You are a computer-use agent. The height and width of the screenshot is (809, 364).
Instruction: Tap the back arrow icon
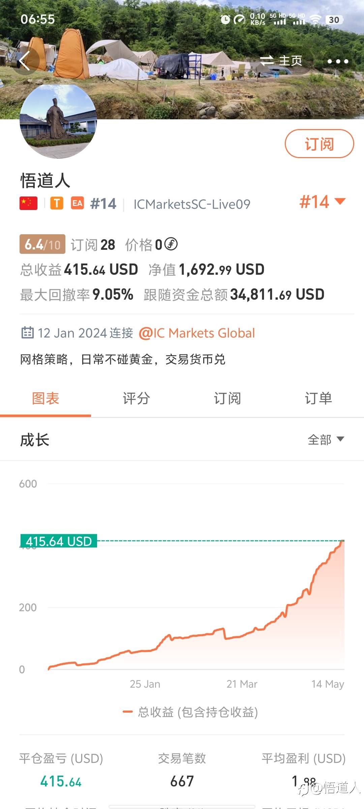click(x=25, y=61)
